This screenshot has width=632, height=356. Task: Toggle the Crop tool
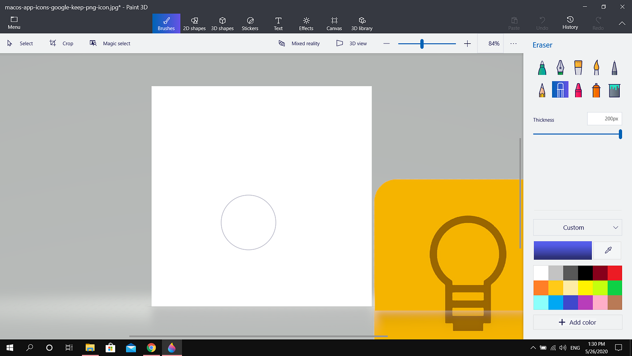(61, 43)
